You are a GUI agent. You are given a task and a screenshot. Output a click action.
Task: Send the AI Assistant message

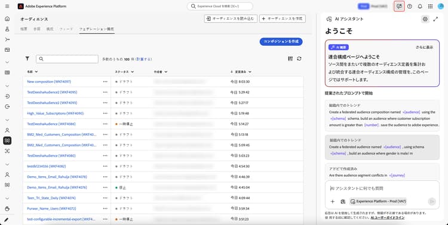(x=432, y=201)
